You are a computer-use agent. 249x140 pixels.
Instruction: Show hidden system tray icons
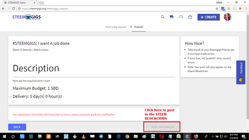click(x=212, y=136)
